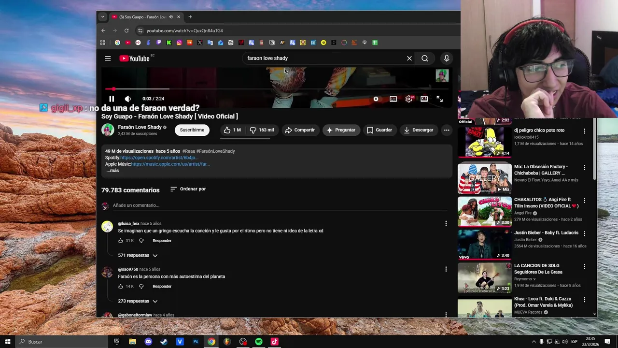Open the X (Twitter) bookmark icon

(200, 43)
